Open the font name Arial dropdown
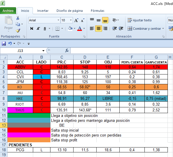The image size is (173, 157). tap(58, 20)
